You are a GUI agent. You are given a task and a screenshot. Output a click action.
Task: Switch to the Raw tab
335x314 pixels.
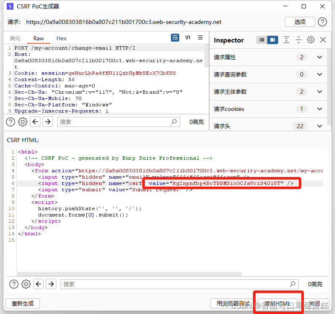(x=38, y=38)
